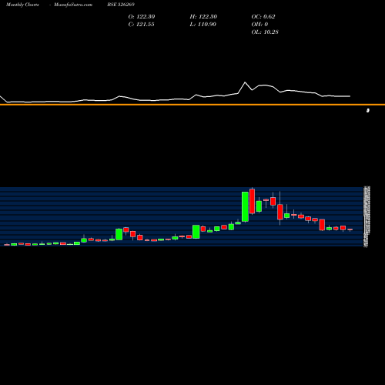Click the tallest green candlestick in the chart
385x385 pixels.
click(245, 206)
